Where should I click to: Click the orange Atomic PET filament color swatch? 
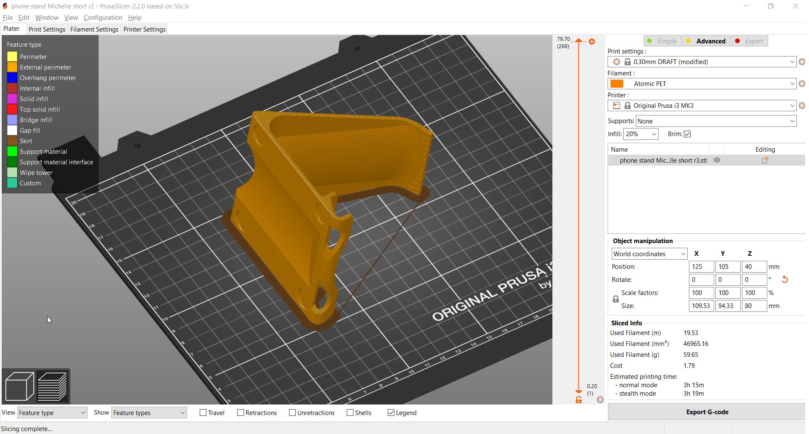tap(617, 84)
